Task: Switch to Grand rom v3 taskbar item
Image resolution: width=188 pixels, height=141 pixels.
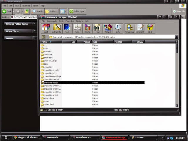Action: (85, 137)
